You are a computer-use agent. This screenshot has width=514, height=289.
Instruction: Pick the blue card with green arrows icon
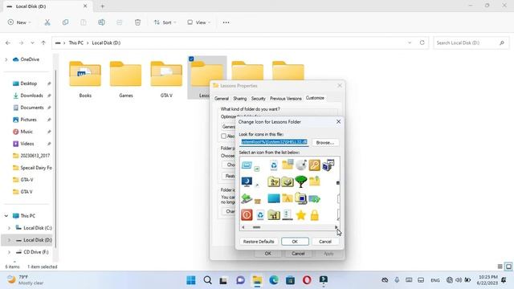pos(314,198)
